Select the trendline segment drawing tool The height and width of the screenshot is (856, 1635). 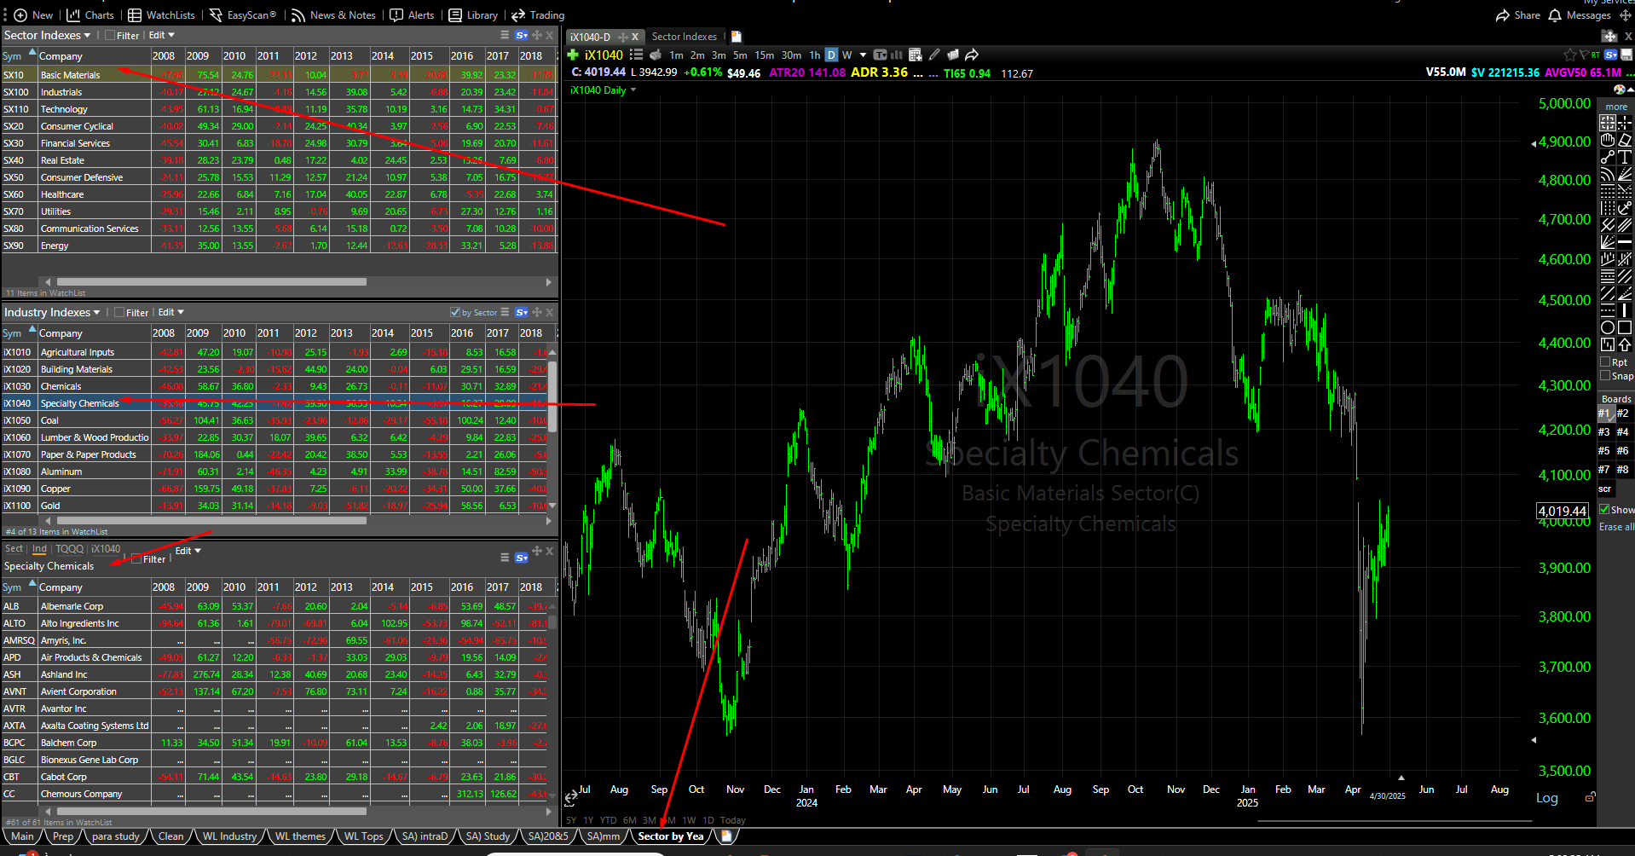(1608, 157)
